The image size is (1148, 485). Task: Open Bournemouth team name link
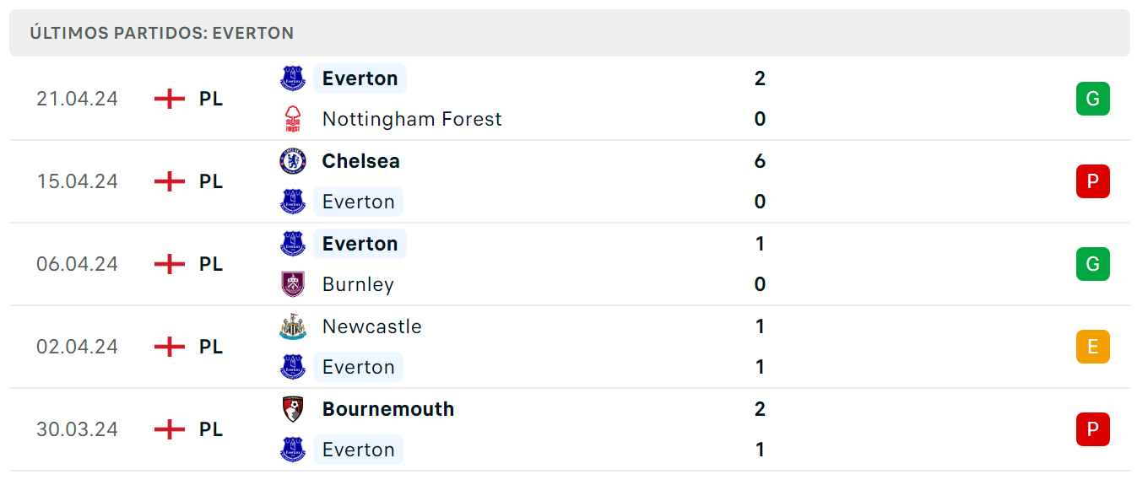click(388, 409)
